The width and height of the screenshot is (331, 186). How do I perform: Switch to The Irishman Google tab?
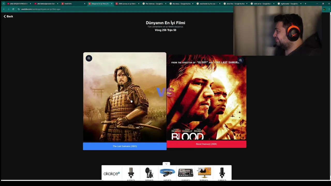click(x=154, y=4)
